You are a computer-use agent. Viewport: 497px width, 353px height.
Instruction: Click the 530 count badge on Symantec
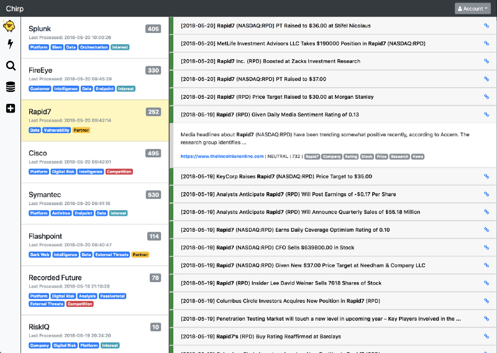pyautogui.click(x=153, y=195)
